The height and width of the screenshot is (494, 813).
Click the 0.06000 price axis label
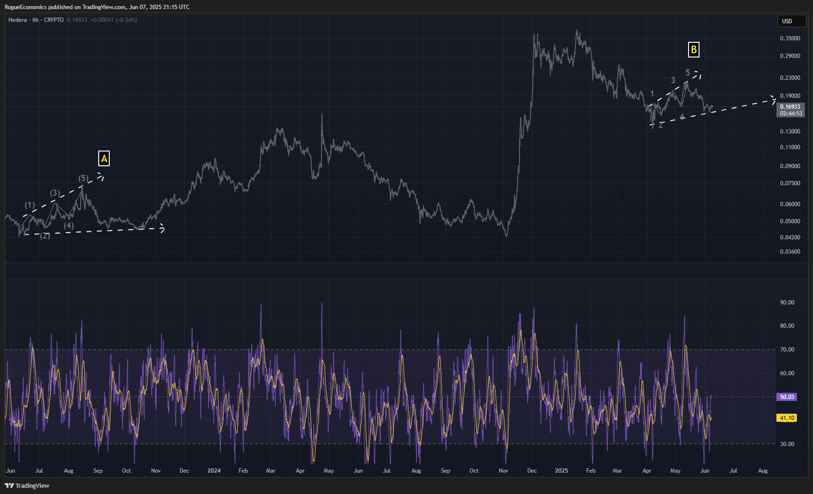[790, 204]
